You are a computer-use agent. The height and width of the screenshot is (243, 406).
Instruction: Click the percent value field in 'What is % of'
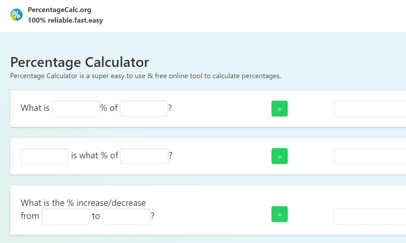pyautogui.click(x=76, y=108)
